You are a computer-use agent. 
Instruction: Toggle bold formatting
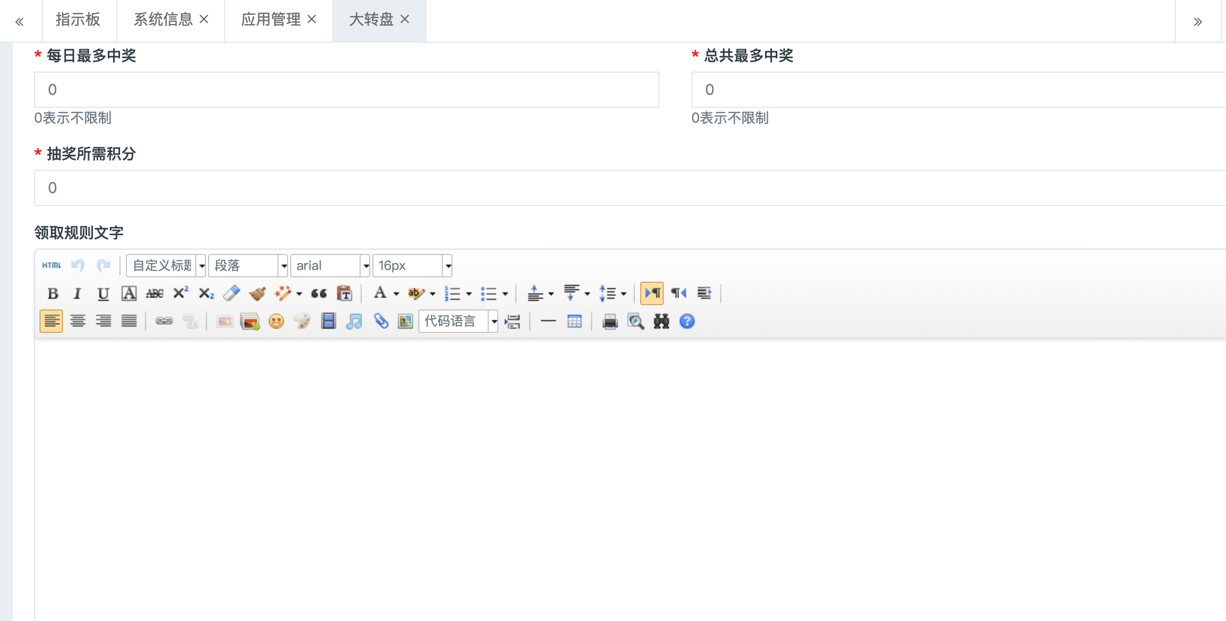click(x=52, y=293)
